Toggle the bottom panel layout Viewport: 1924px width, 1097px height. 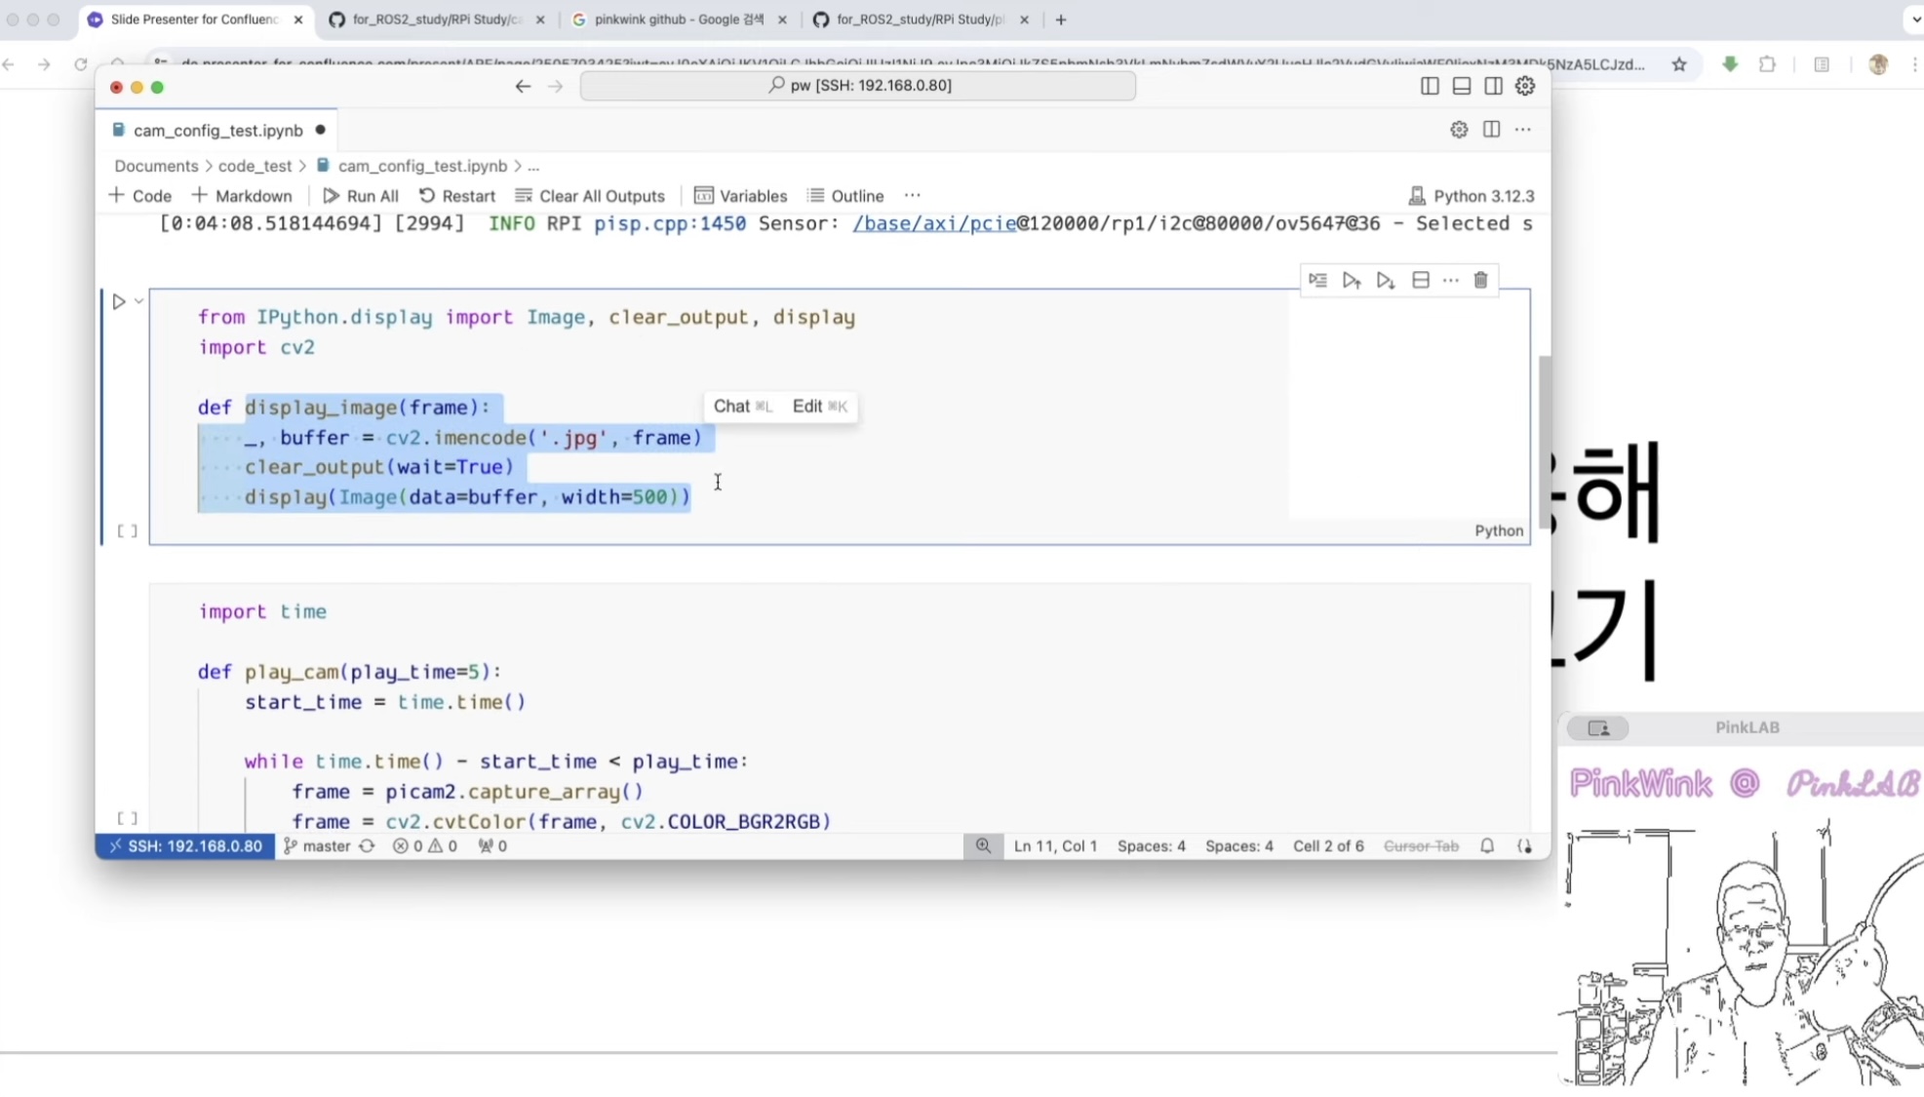[1461, 86]
